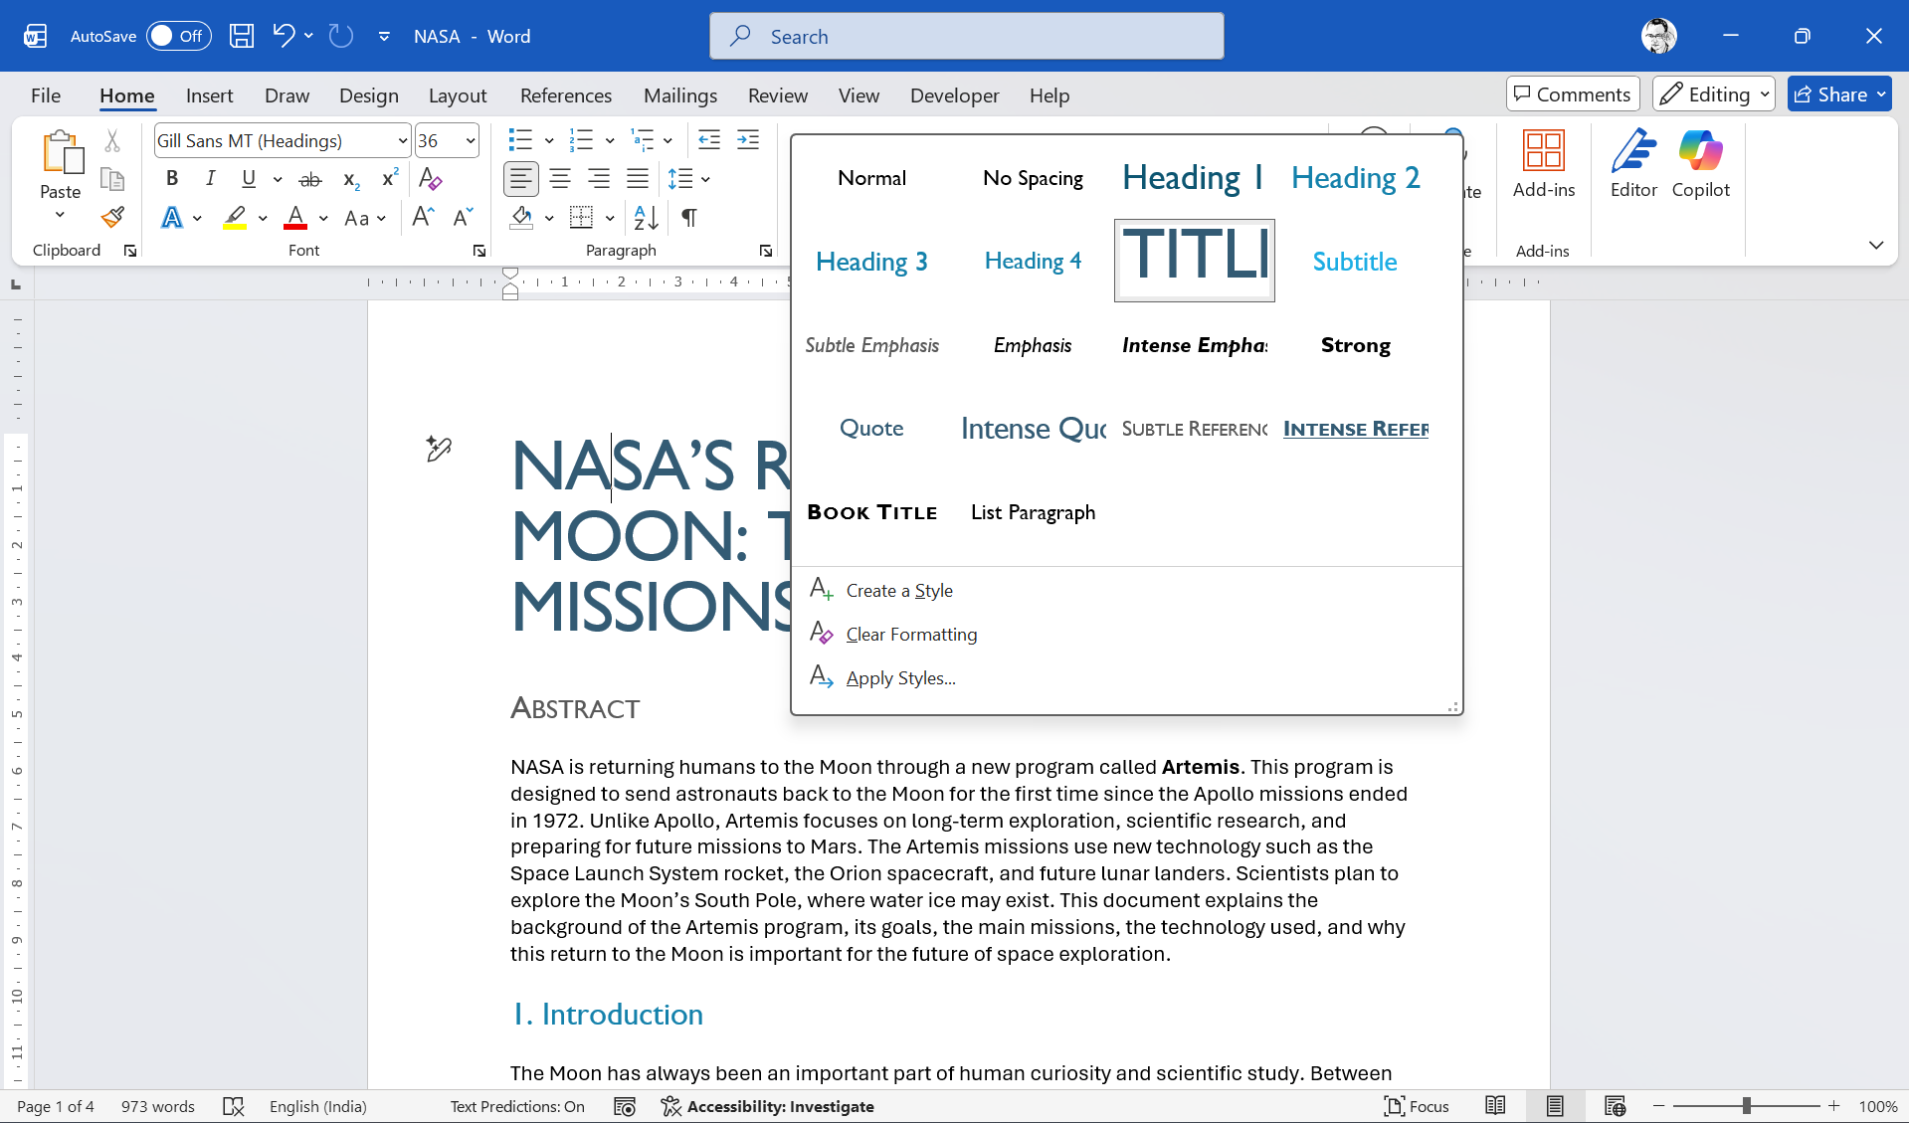Toggle Justify paragraph alignment
The height and width of the screenshot is (1123, 1909).
click(638, 179)
